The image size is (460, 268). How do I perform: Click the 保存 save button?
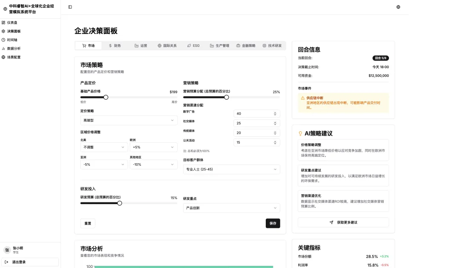273,223
